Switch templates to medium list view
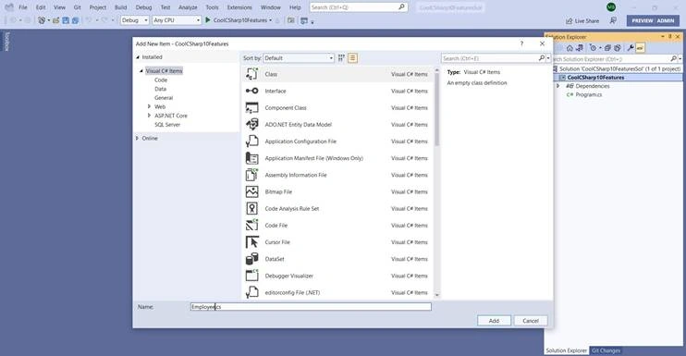 click(352, 58)
